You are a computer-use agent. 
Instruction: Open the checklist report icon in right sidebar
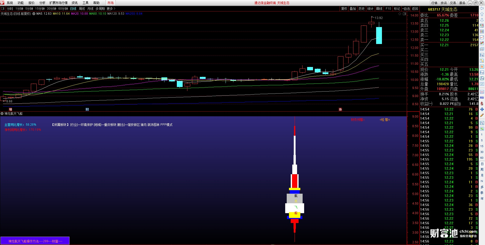(x=482, y=26)
